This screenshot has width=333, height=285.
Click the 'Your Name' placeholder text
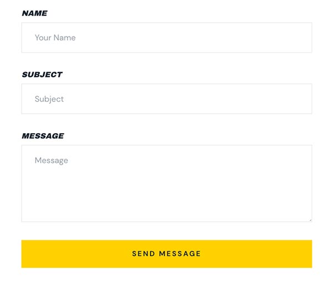tap(55, 38)
